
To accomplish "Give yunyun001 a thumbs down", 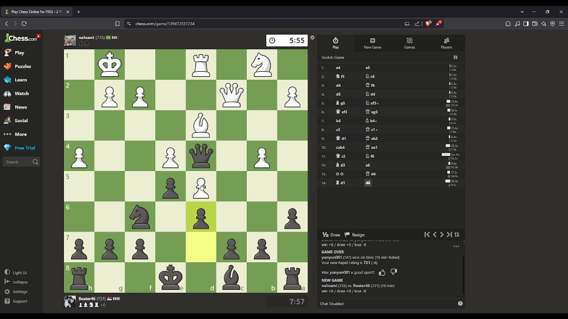I will [x=393, y=272].
